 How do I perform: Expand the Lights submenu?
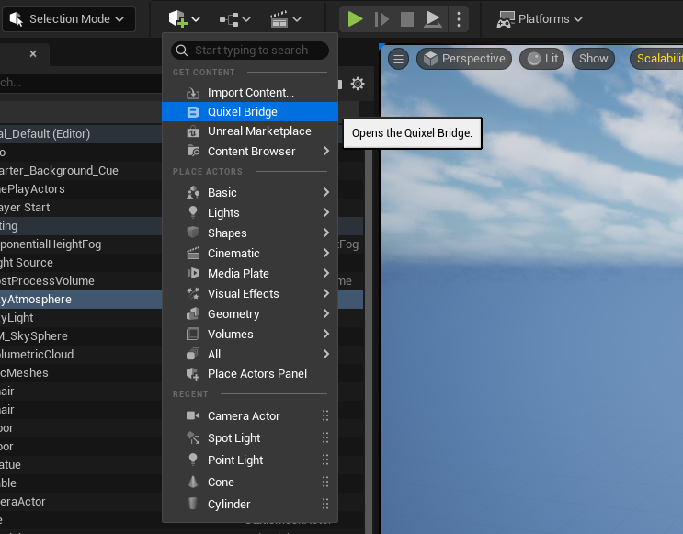(x=250, y=212)
